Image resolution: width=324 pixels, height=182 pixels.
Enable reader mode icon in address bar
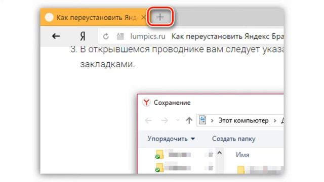point(120,36)
